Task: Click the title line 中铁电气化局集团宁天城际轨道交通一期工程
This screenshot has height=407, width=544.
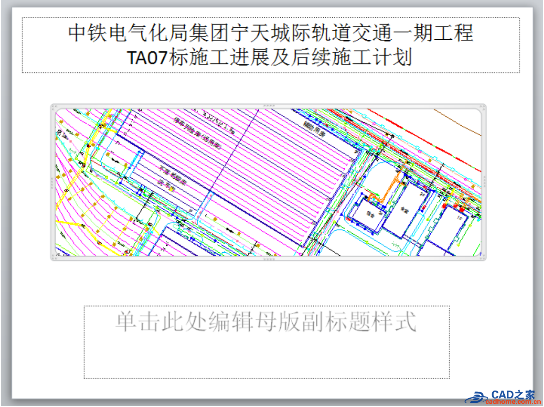Action: pos(271,33)
